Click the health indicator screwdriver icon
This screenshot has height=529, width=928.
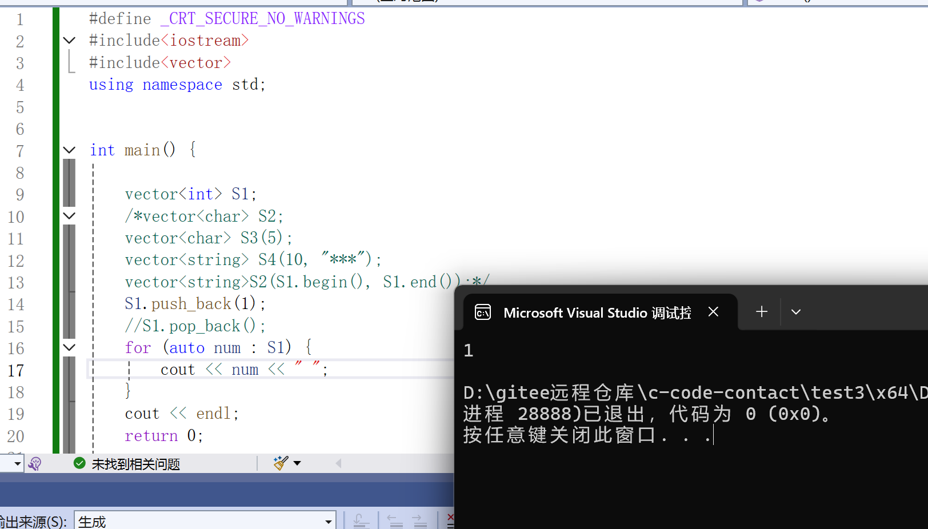tap(35, 464)
